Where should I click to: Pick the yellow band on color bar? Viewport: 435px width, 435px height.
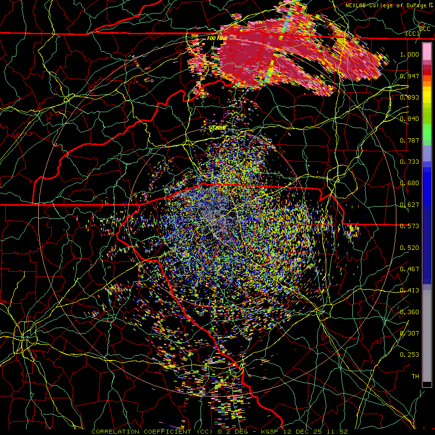click(x=427, y=95)
